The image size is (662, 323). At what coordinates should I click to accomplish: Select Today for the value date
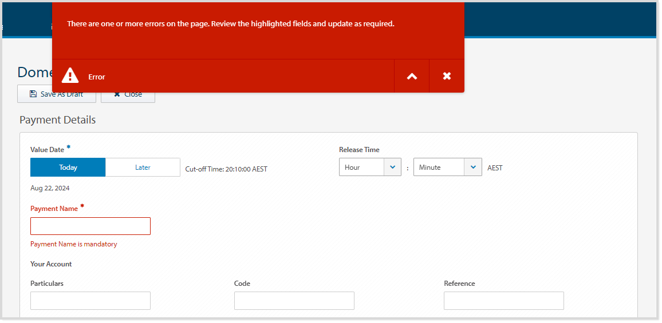(x=68, y=168)
